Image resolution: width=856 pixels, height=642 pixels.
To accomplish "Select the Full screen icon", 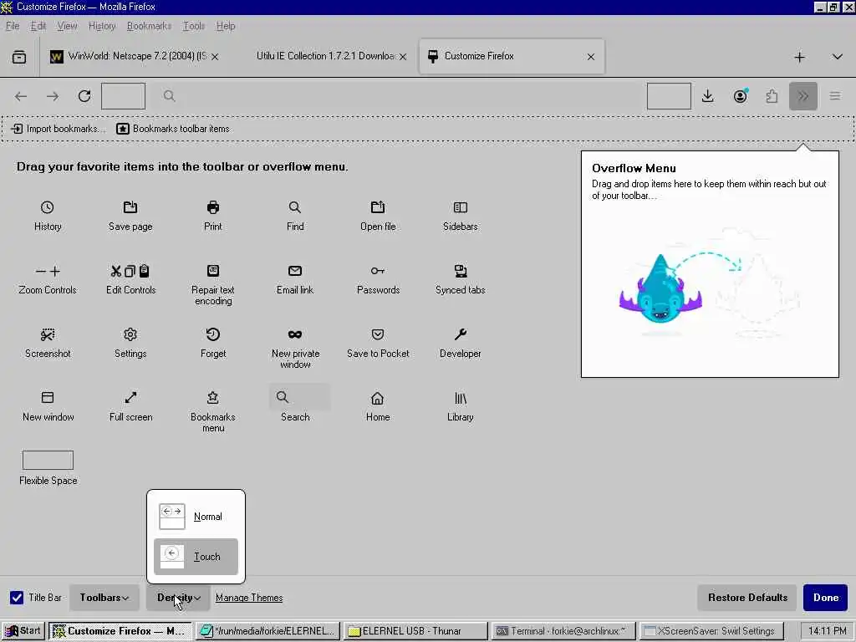I will [130, 397].
